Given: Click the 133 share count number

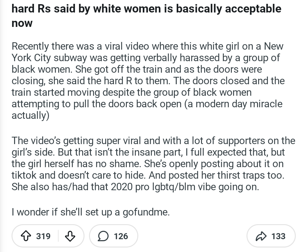Looking at the screenshot, I should pyautogui.click(x=278, y=236).
